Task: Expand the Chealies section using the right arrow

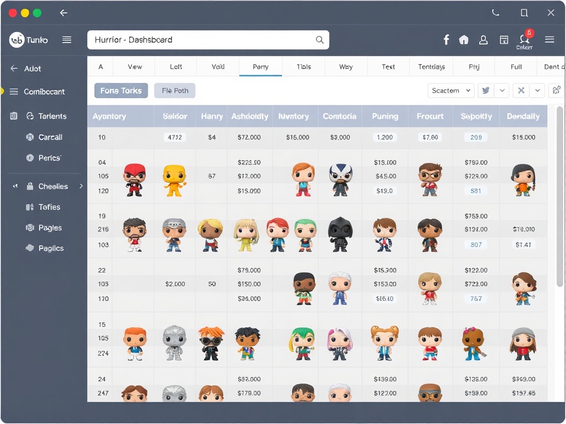Action: (81, 186)
